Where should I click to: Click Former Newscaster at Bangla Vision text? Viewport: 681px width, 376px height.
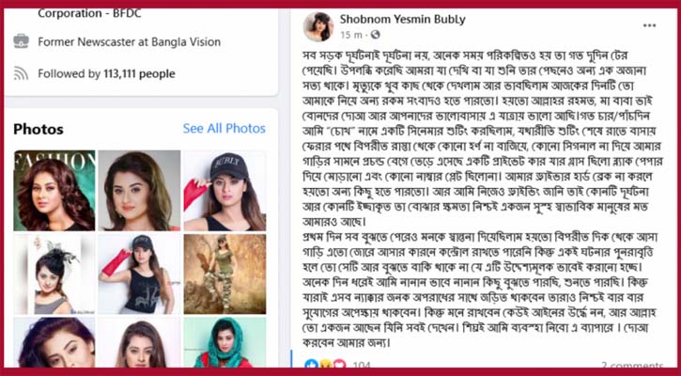tap(130, 42)
